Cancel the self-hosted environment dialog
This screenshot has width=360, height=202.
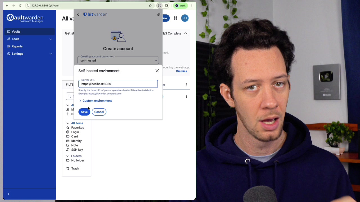[x=99, y=112]
